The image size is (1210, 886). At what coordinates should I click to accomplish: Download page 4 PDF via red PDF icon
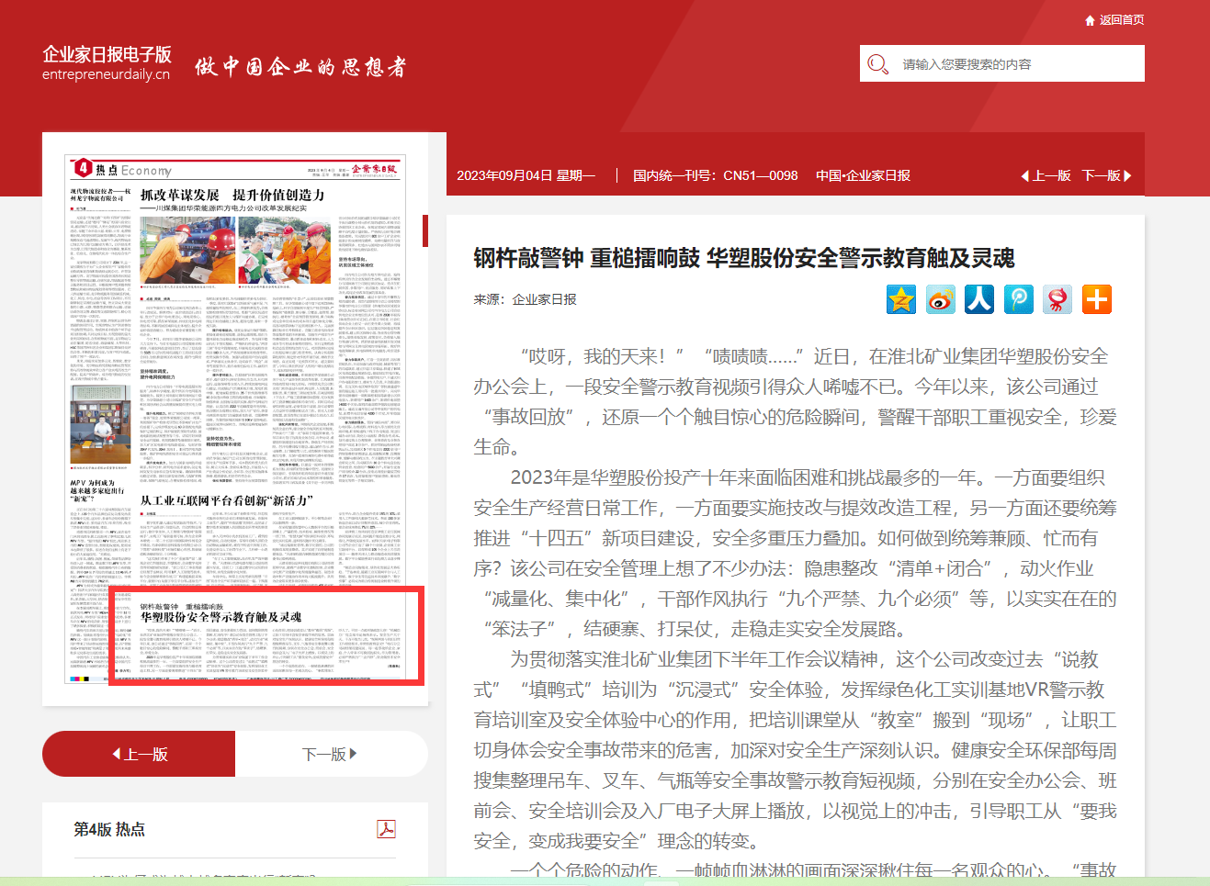tap(386, 829)
